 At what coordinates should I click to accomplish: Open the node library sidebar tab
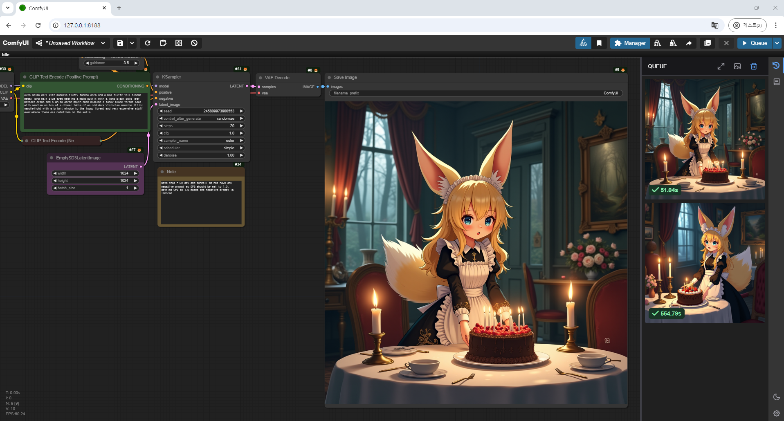pyautogui.click(x=776, y=82)
